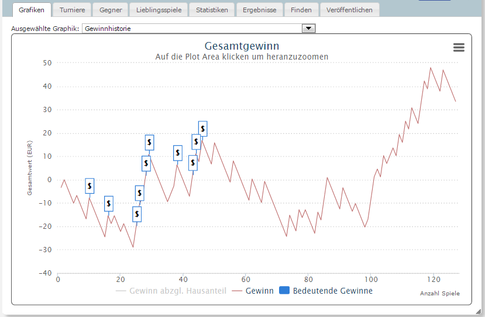The image size is (485, 317).
Task: Toggle Bedeutende Gewinne legend entry
Action: click(326, 291)
